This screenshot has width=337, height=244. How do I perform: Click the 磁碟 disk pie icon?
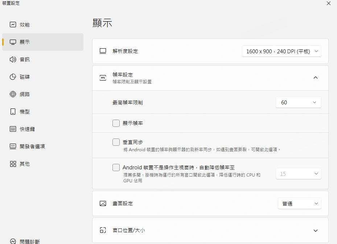point(13,77)
